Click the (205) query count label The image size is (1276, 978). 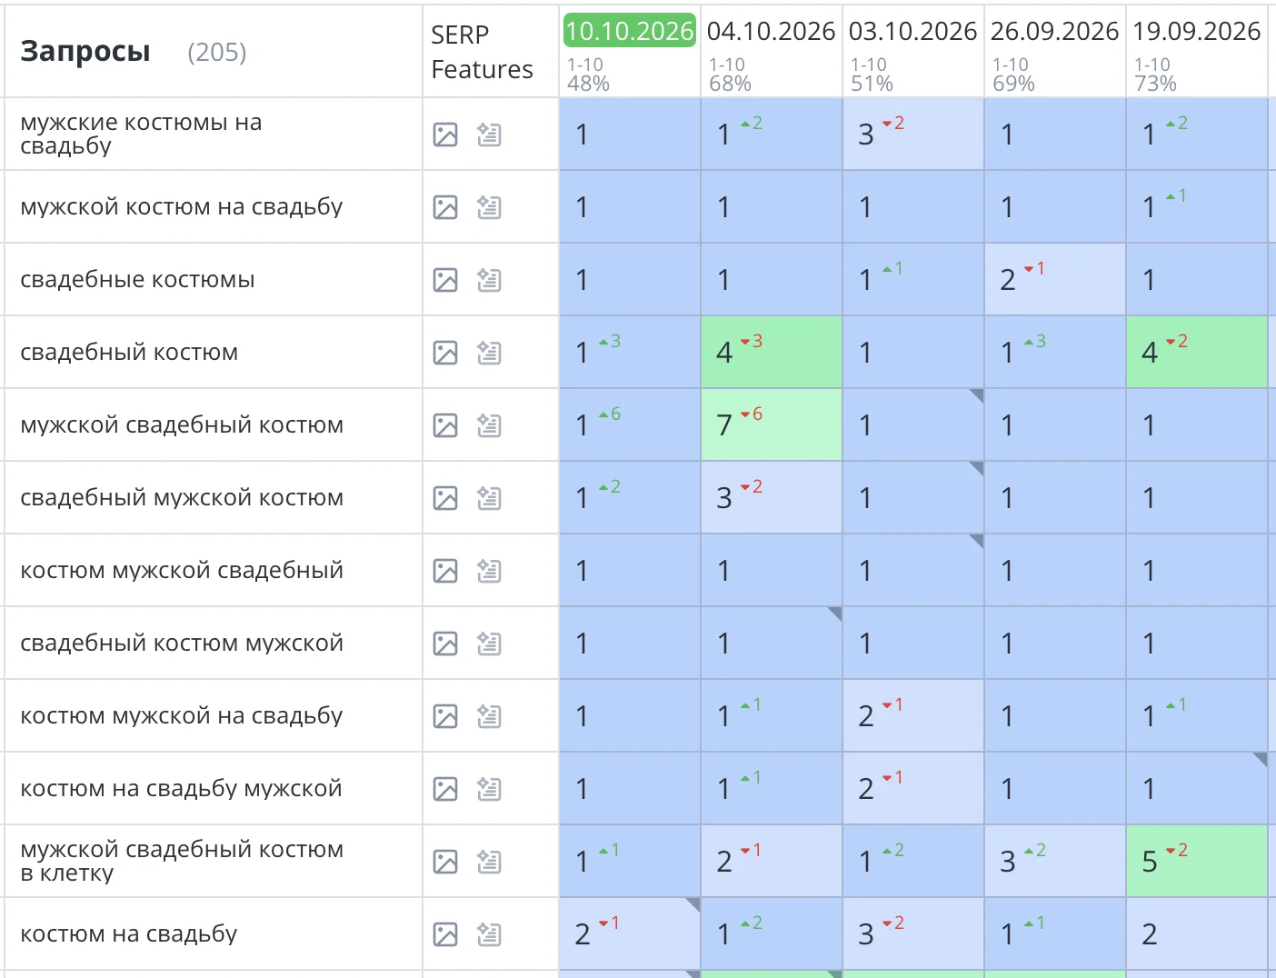click(x=216, y=53)
